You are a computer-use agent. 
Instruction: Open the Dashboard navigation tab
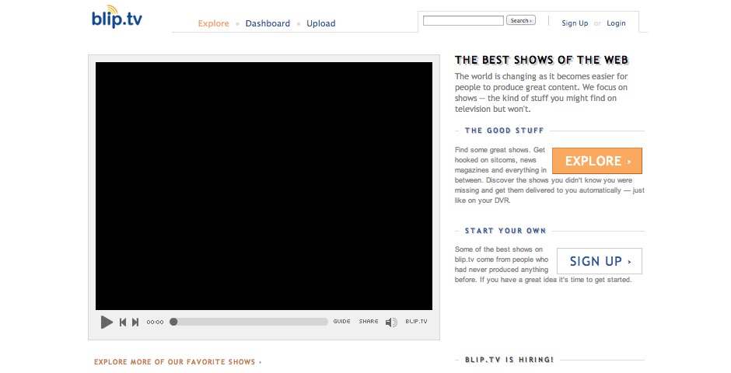click(x=268, y=23)
